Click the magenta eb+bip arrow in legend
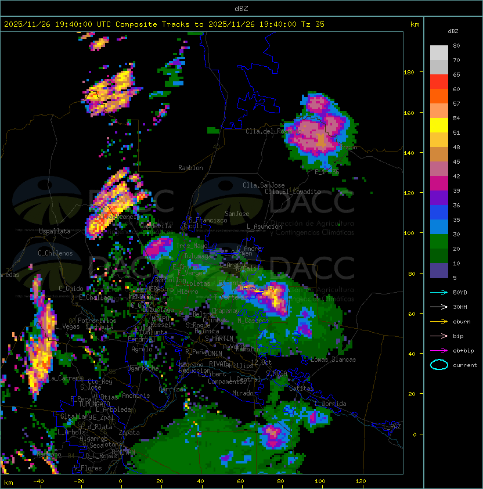This screenshot has width=483, height=489. (x=439, y=351)
